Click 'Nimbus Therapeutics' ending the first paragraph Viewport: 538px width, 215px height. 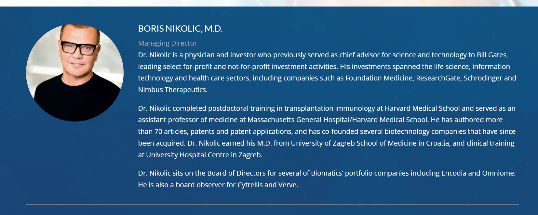[172, 90]
